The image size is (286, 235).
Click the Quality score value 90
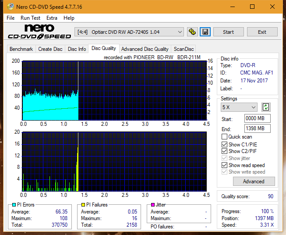pos(271,196)
